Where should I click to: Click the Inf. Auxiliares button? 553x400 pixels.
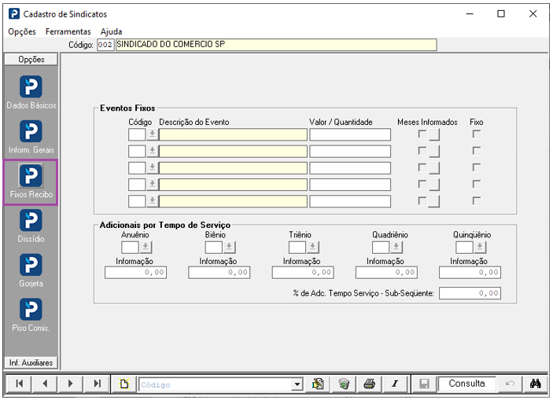coord(31,362)
